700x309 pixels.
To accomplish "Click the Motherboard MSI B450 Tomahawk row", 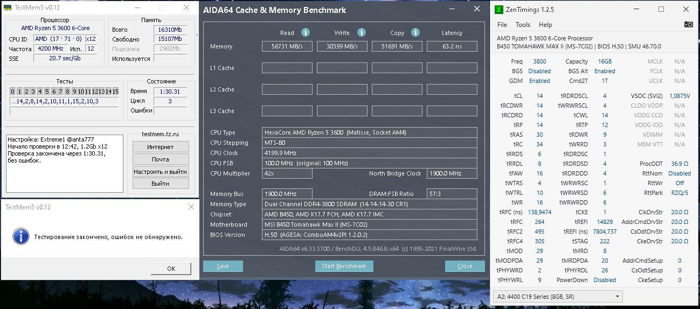I will pos(370,224).
